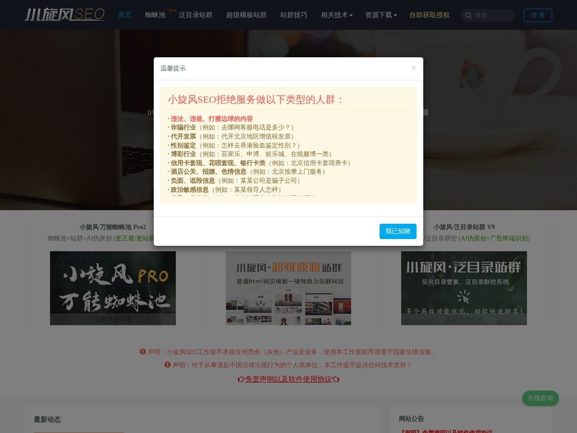Click the 自助获取授权 link
The width and height of the screenshot is (577, 433).
(x=430, y=15)
